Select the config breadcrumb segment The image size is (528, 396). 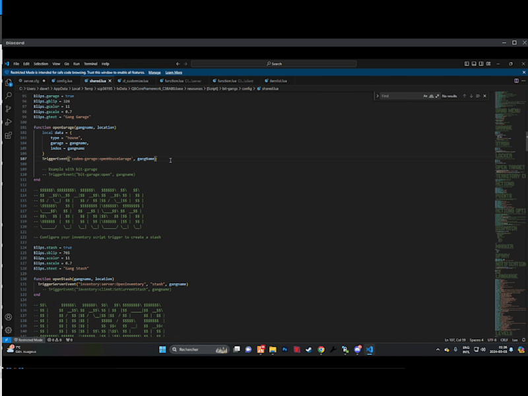click(x=247, y=89)
